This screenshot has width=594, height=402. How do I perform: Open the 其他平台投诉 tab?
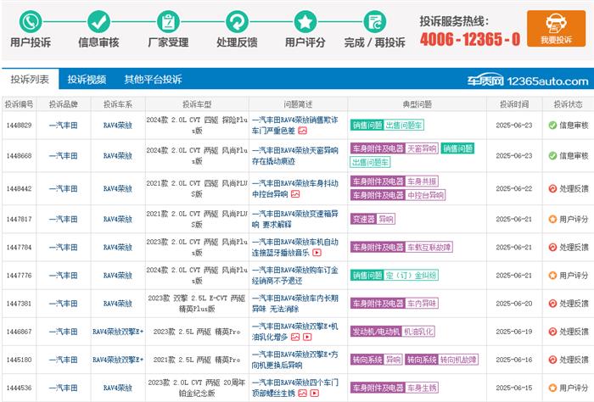[153, 79]
